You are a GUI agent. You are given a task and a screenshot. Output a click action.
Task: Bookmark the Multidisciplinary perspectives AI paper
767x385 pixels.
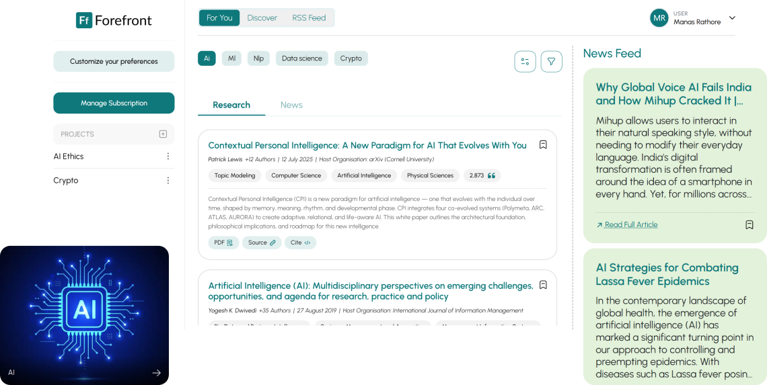point(543,285)
